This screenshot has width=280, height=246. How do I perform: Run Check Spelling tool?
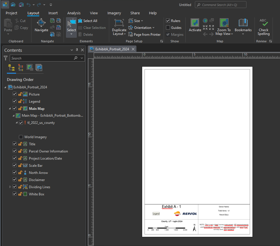pos(263,27)
